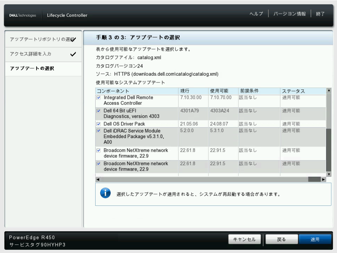Click the horizontal scrollbar left arrow

click(x=98, y=179)
